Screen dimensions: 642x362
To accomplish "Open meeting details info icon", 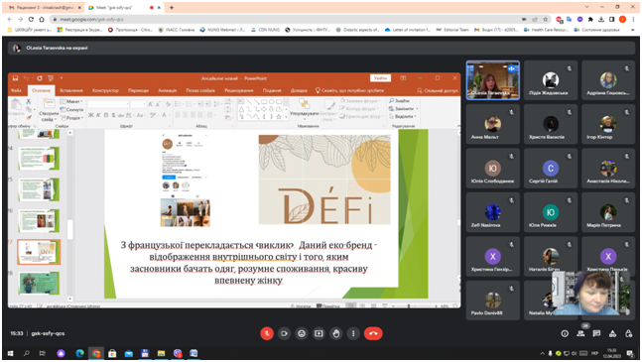I will click(565, 334).
